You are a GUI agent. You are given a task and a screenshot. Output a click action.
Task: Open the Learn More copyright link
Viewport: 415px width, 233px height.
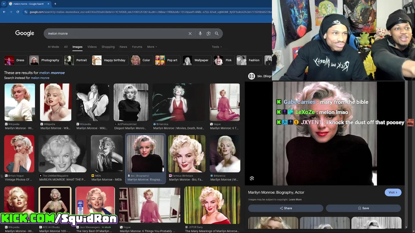click(x=295, y=200)
